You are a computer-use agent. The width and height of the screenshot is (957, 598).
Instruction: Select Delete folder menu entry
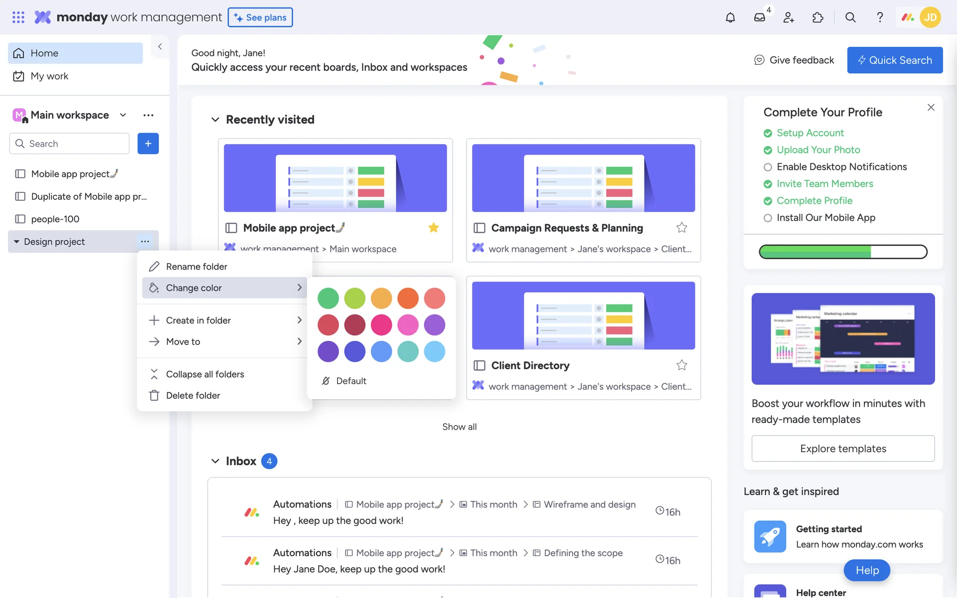(193, 395)
